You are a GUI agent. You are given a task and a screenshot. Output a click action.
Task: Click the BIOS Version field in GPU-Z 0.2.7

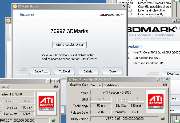click(x=125, y=119)
